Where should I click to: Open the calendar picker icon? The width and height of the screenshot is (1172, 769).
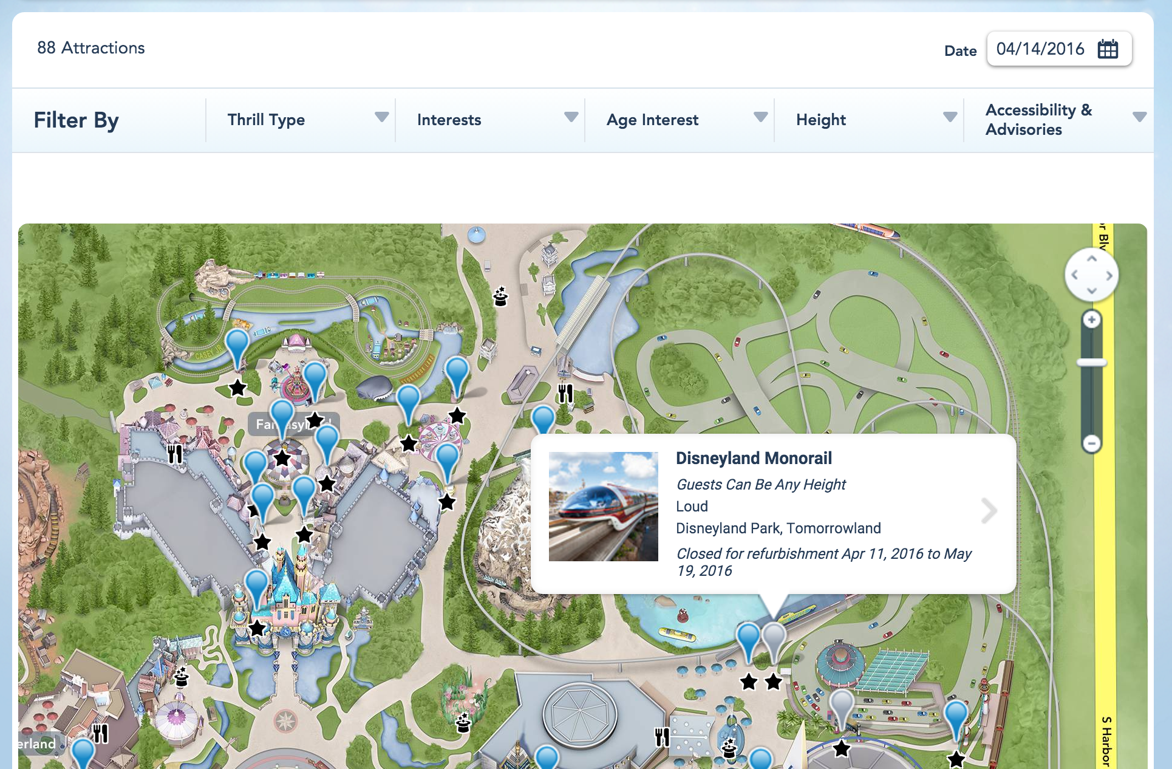(1108, 49)
